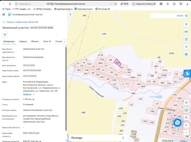Collapse address with the caret next to Свернуть
The image size is (191, 142).
coord(34,94)
